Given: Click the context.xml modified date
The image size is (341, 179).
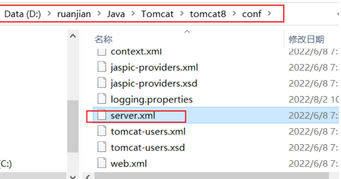Looking at the screenshot, I should pos(313,52).
